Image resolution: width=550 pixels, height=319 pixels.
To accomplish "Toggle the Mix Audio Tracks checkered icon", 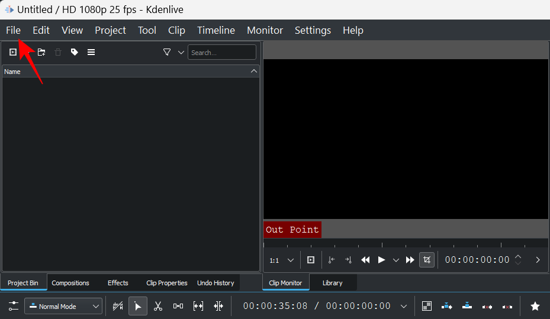I will [x=426, y=306].
